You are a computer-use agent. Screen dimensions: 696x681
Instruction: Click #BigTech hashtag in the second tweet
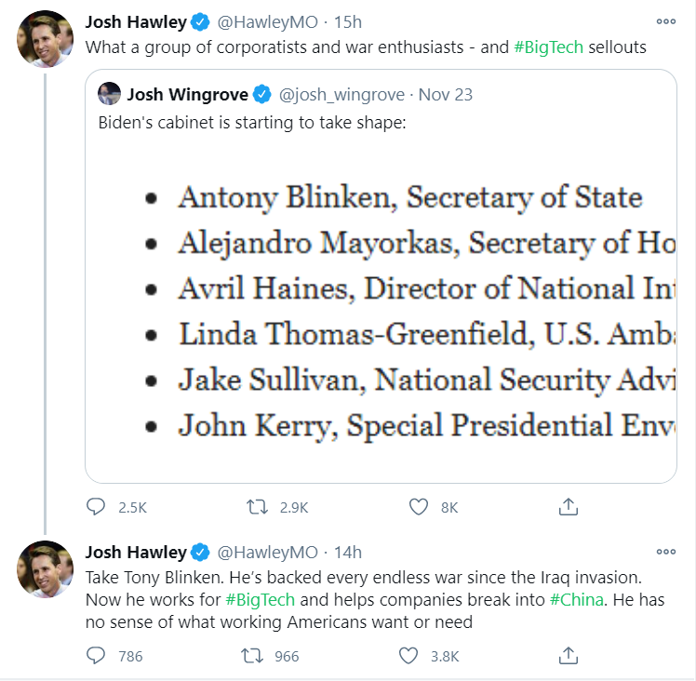[x=261, y=600]
